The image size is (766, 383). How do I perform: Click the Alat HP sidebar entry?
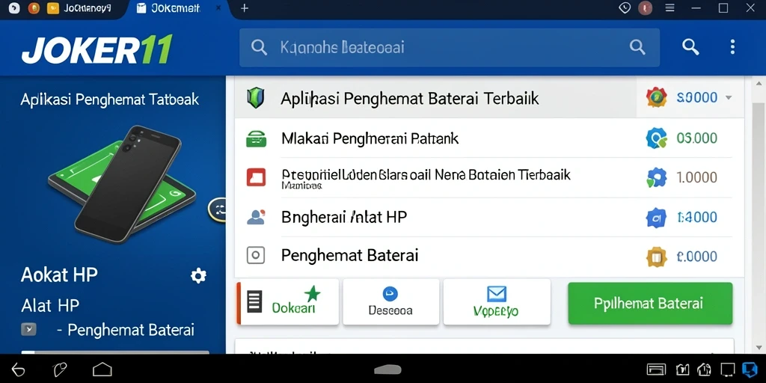[50, 306]
